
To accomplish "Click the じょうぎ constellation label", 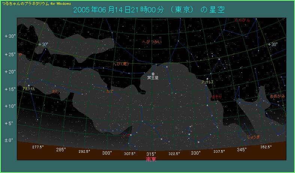I will point(253,137).
